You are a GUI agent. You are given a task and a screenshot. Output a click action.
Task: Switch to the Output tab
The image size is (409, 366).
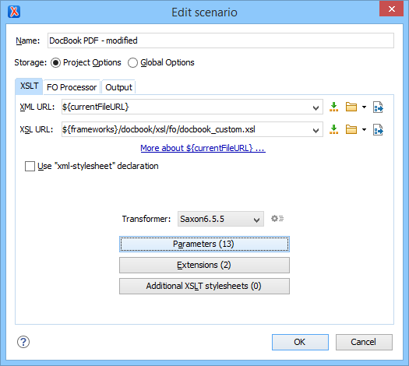tap(118, 87)
